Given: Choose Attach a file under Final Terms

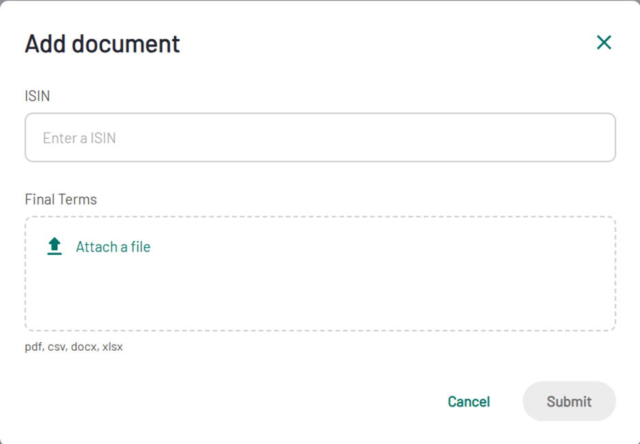Looking at the screenshot, I should click(x=113, y=247).
